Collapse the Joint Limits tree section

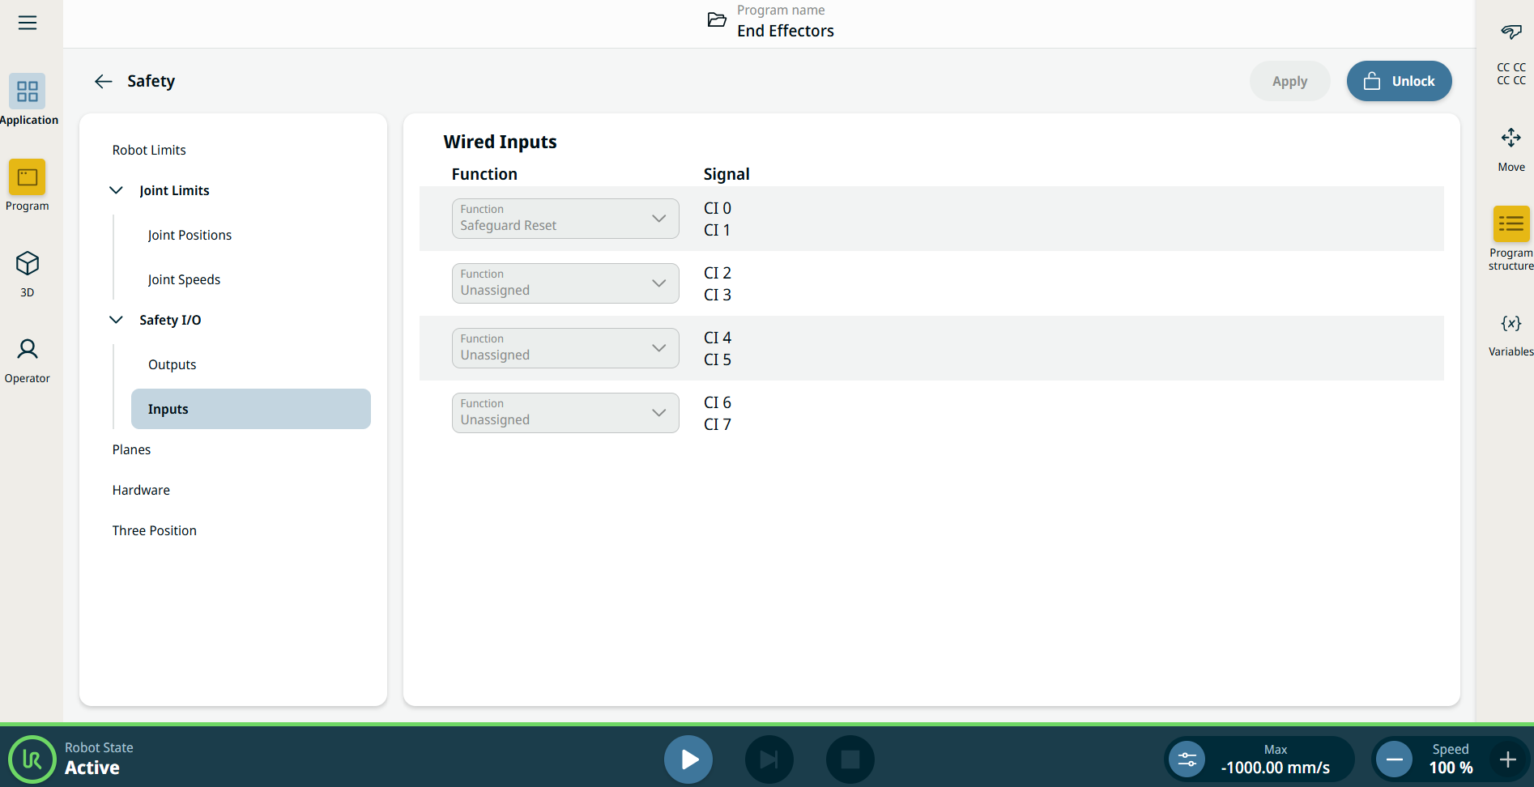click(117, 190)
